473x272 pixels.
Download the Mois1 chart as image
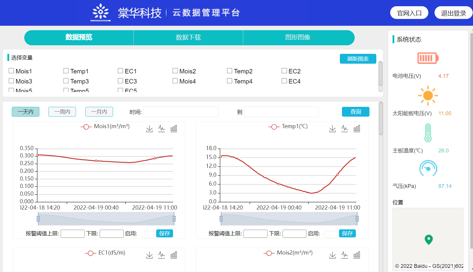149,129
